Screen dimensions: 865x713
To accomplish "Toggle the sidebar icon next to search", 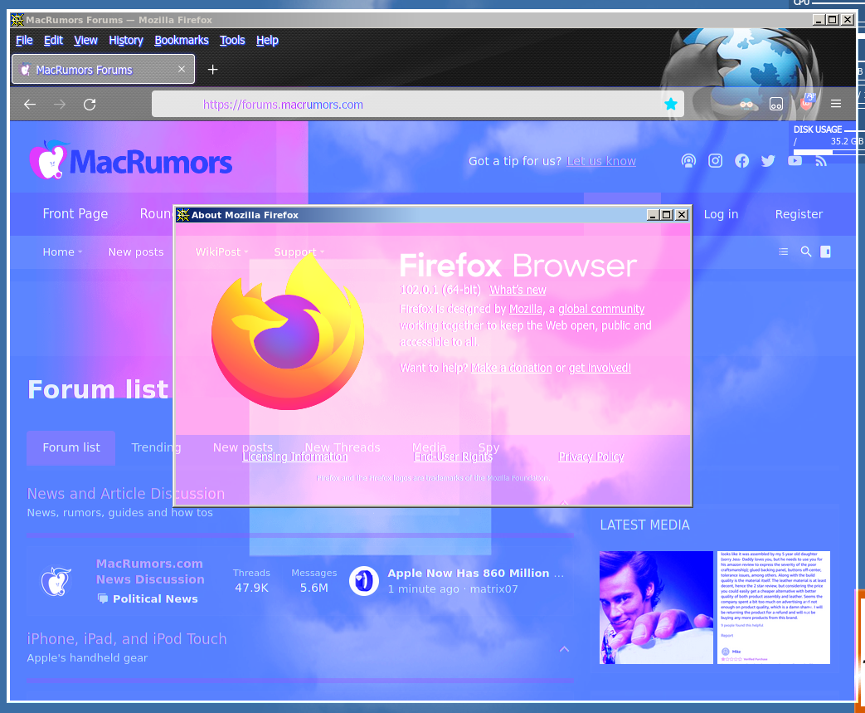I will (825, 252).
